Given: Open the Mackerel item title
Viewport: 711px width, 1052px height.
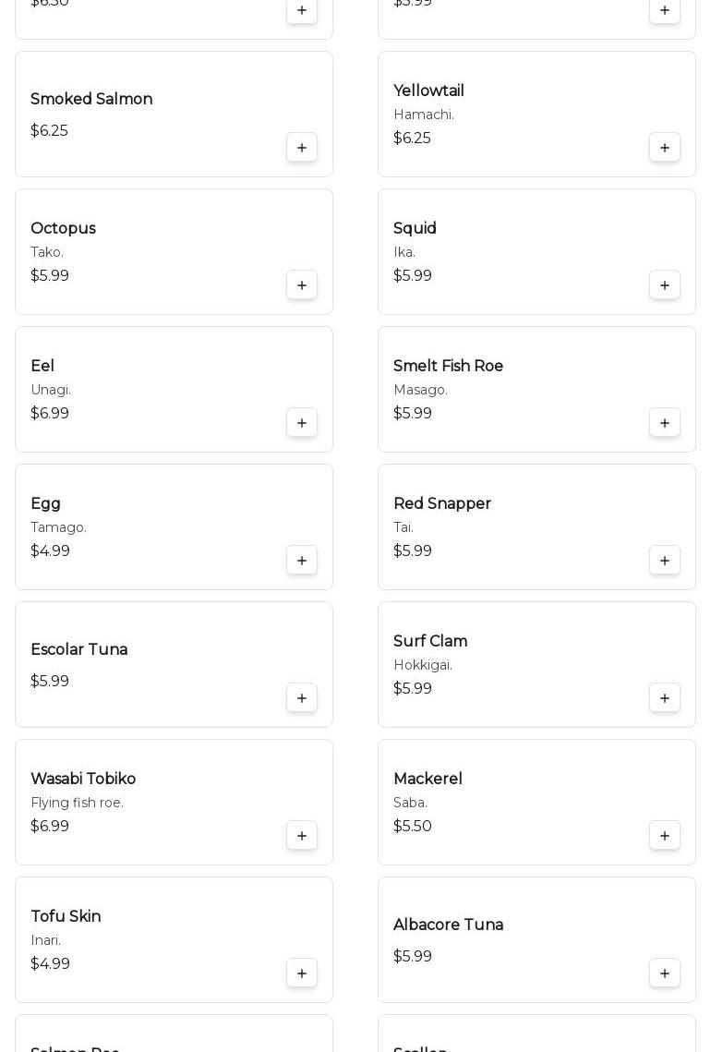Looking at the screenshot, I should pyautogui.click(x=428, y=780).
